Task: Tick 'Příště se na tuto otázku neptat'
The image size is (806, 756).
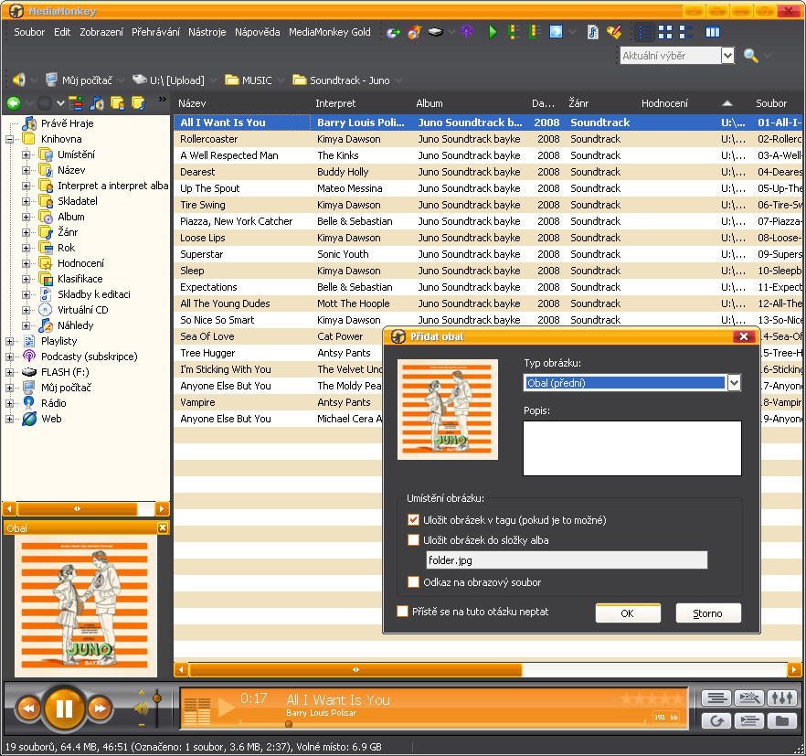Action: (x=402, y=612)
